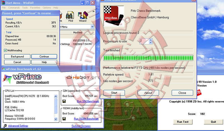Viewport: 224px width, 131px height.
Task: Click the CPU List scroll up arrow
Action: (x=56, y=96)
